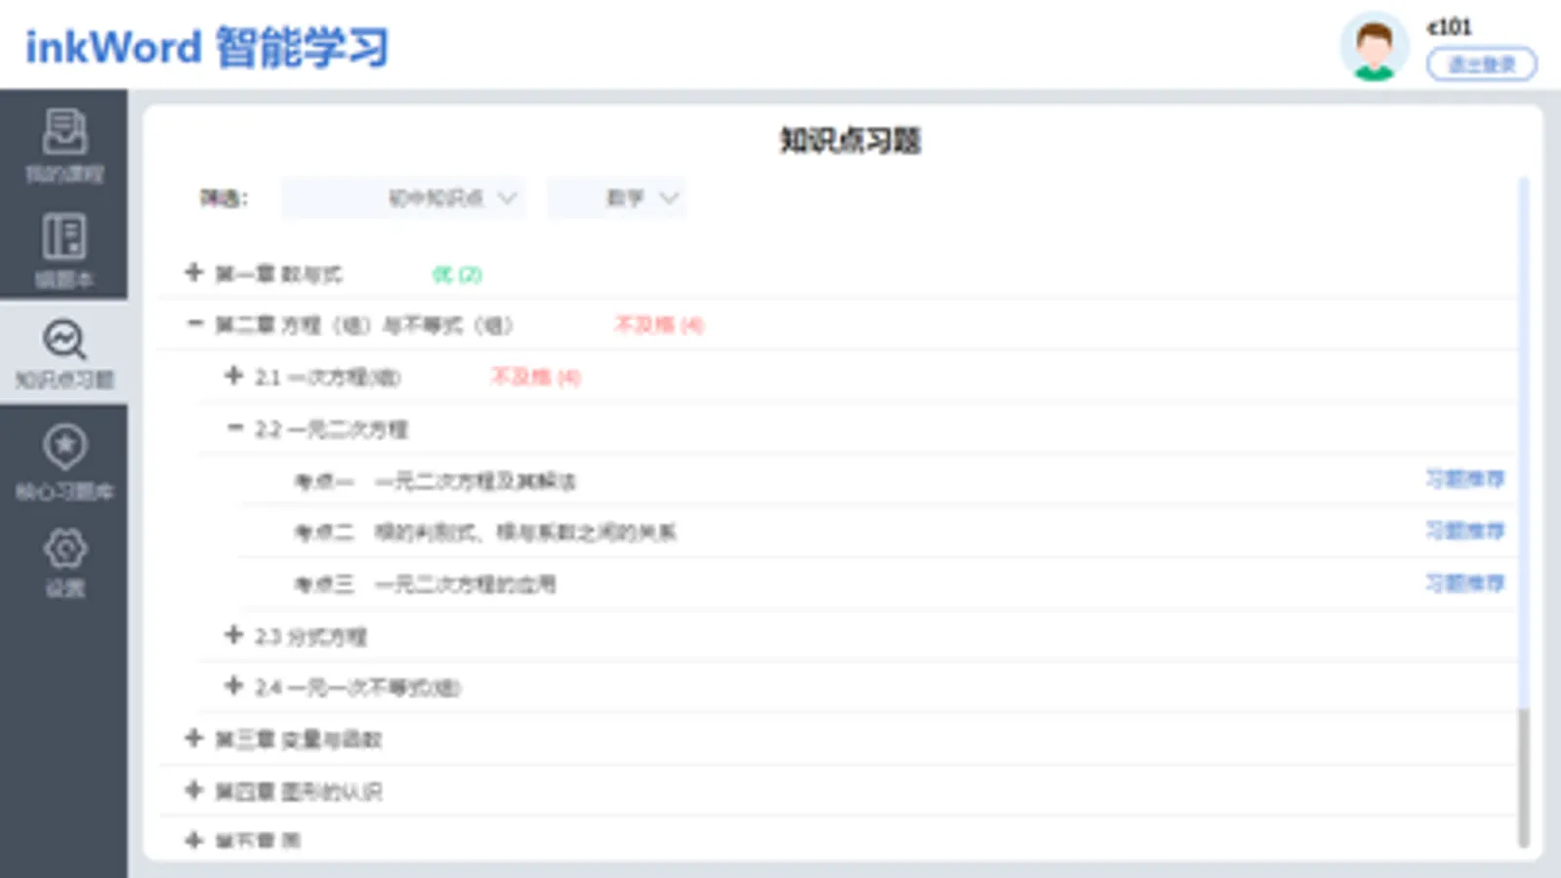The width and height of the screenshot is (1561, 878).
Task: Click 习题推荐 link for 考点三
Action: 1464,583
